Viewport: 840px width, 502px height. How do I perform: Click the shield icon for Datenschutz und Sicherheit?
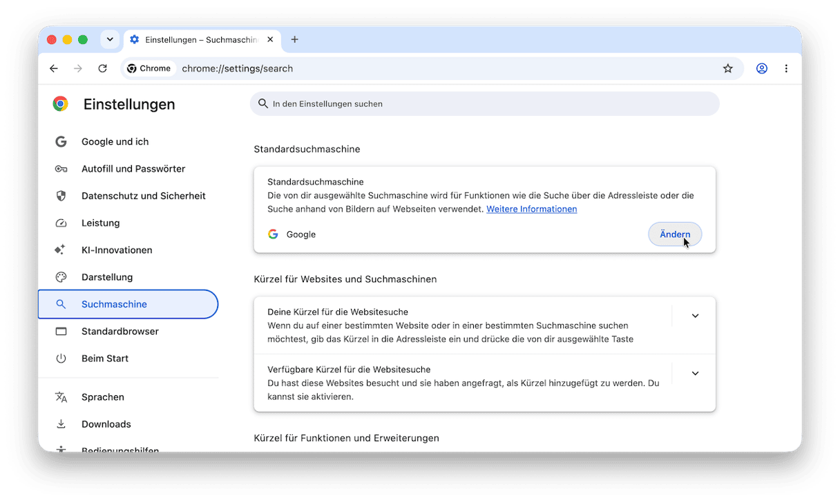pos(61,196)
